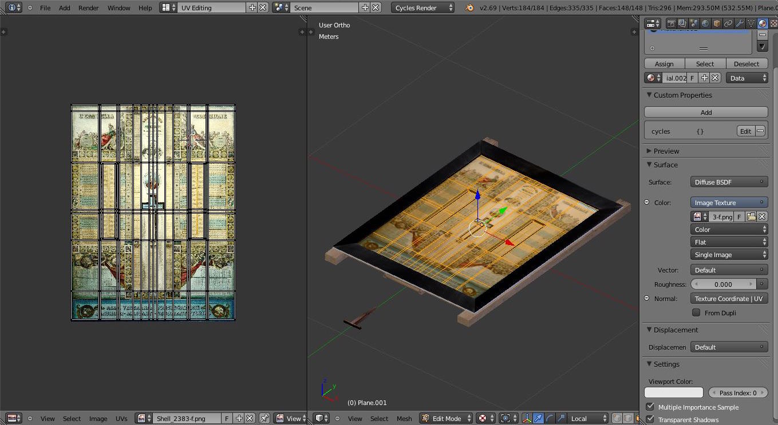The width and height of the screenshot is (778, 425).
Task: Delete the current Scene with X icon
Action: (376, 7)
